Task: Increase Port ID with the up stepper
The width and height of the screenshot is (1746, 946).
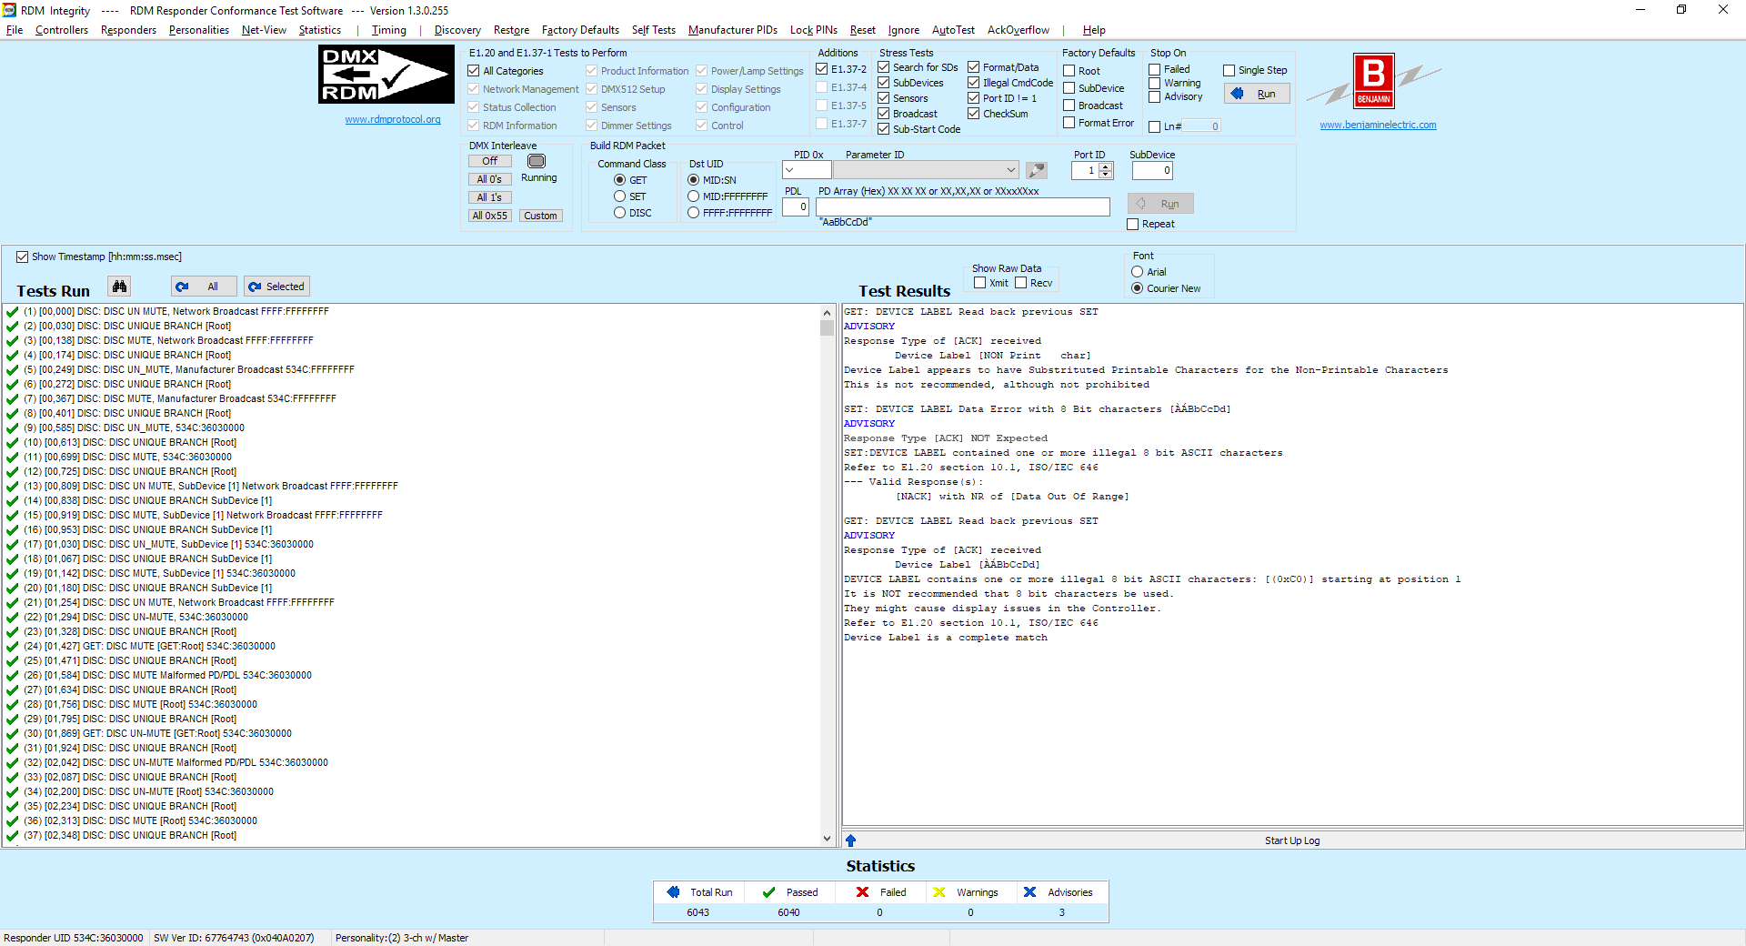Action: (x=1106, y=166)
